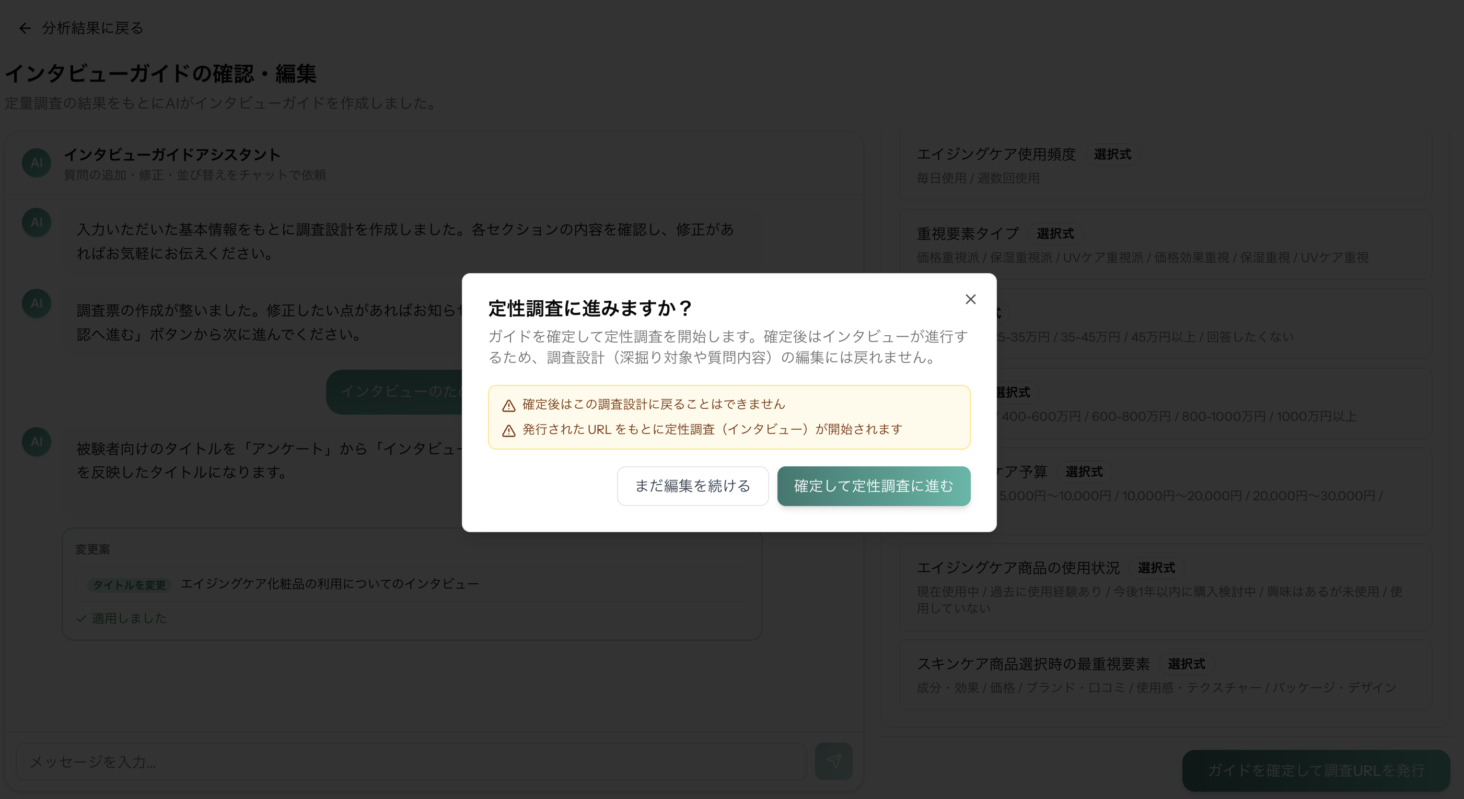The height and width of the screenshot is (799, 1464).
Task: Click the 分析結果に戻る link text
Action: click(92, 28)
